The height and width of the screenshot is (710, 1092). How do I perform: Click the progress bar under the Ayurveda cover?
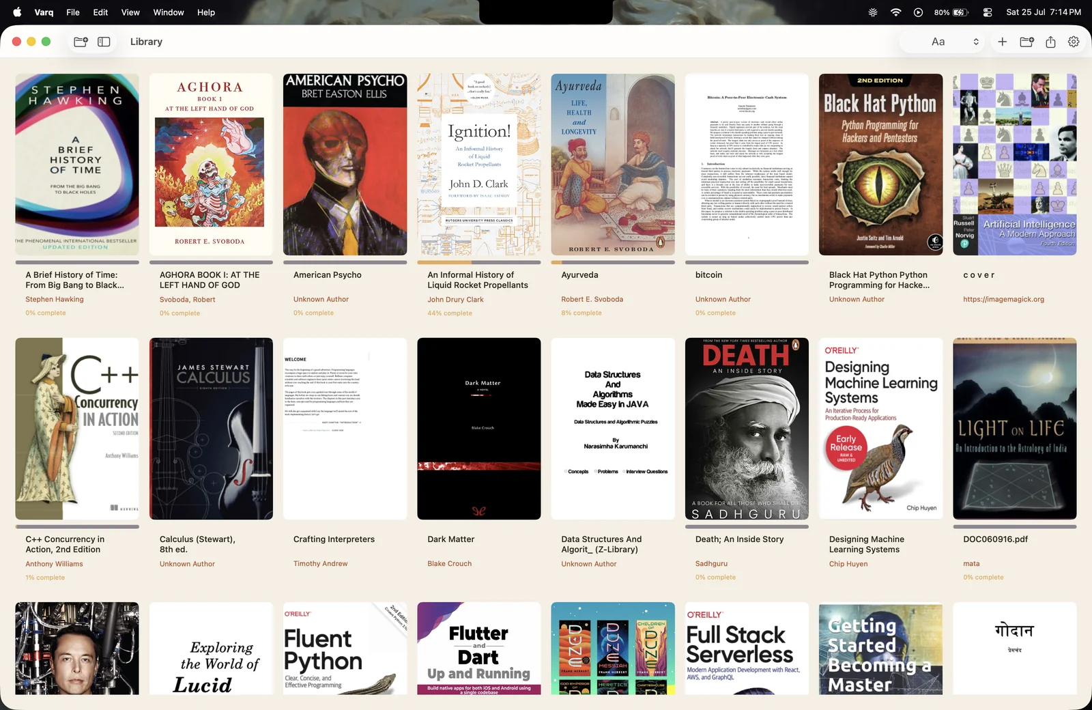pos(613,262)
